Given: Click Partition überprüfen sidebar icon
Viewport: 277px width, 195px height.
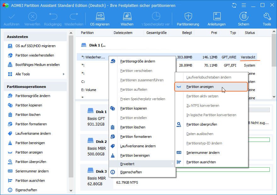Looking at the screenshot, I should 10,162.
